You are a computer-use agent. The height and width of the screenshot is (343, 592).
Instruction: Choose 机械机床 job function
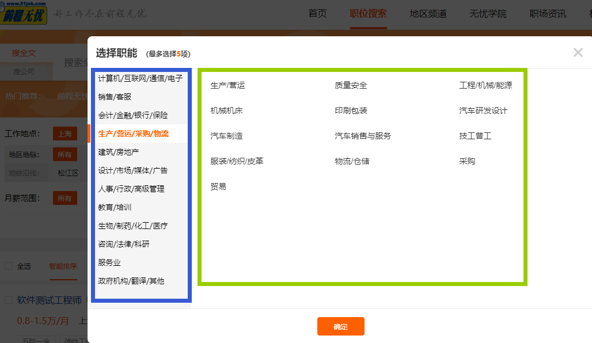226,110
